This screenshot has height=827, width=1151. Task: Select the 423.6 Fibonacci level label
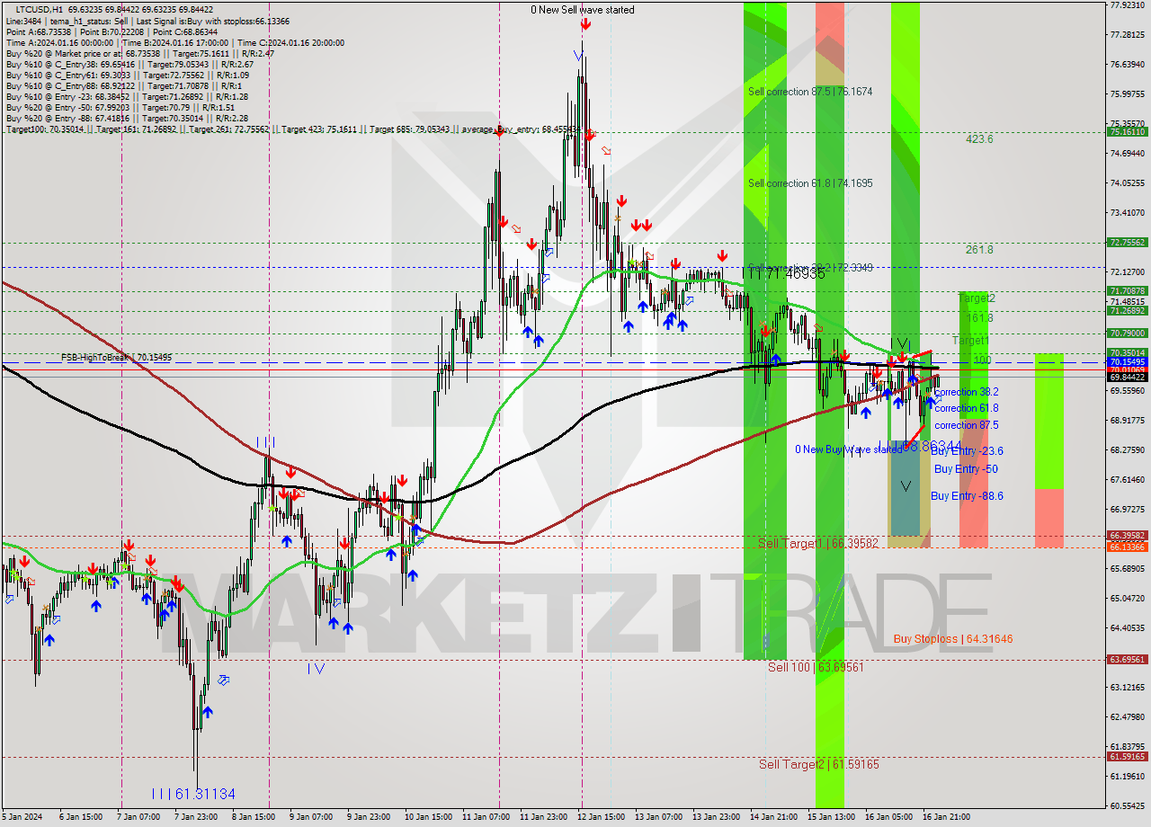(x=979, y=139)
